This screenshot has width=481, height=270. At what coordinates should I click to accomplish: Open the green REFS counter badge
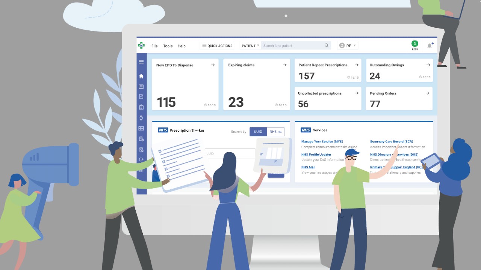point(414,44)
